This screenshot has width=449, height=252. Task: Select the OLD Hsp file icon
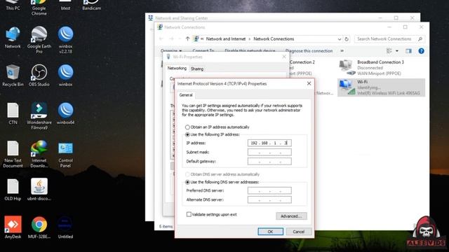13,190
